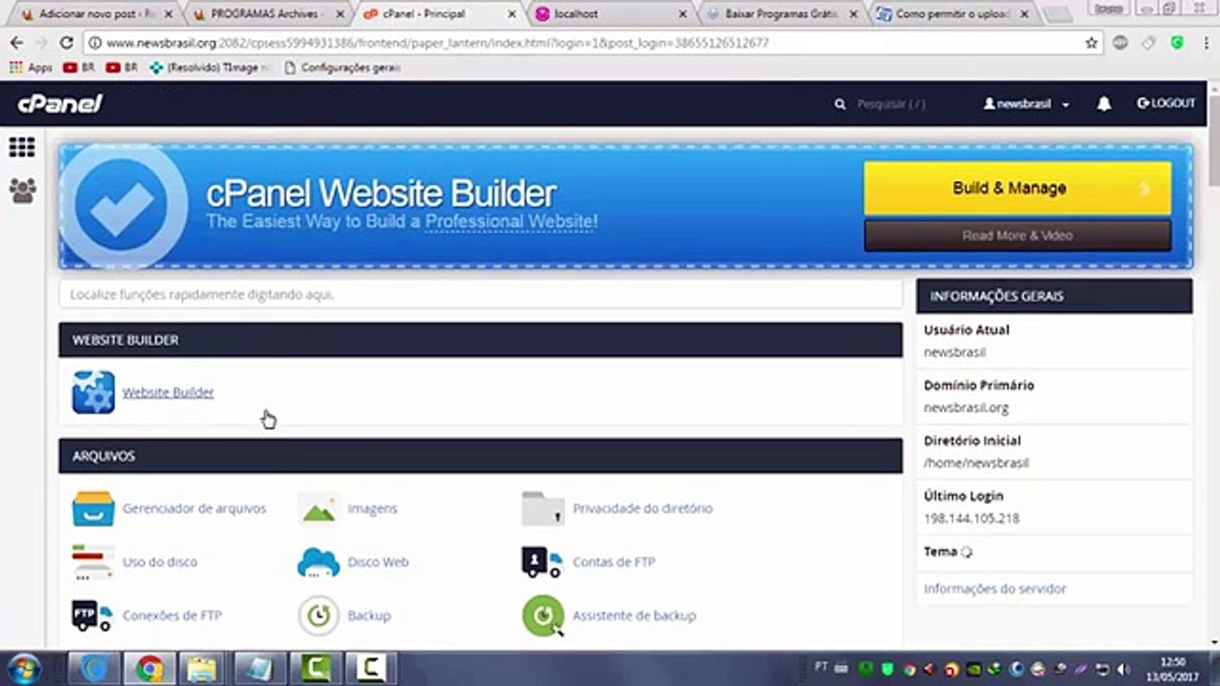The width and height of the screenshot is (1220, 686).
Task: Focus the 'Localize funções rapidamente' search box
Action: click(480, 294)
